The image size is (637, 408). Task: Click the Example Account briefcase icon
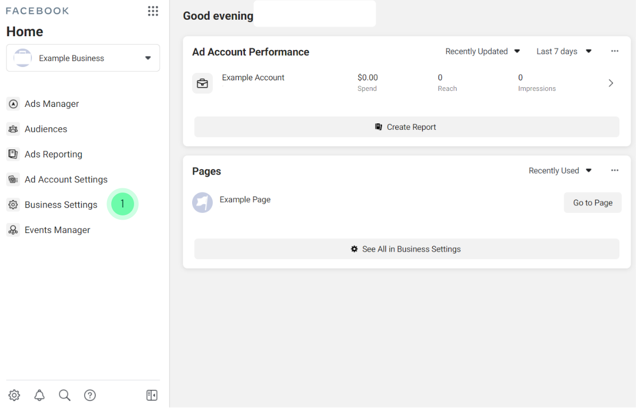[x=202, y=83]
